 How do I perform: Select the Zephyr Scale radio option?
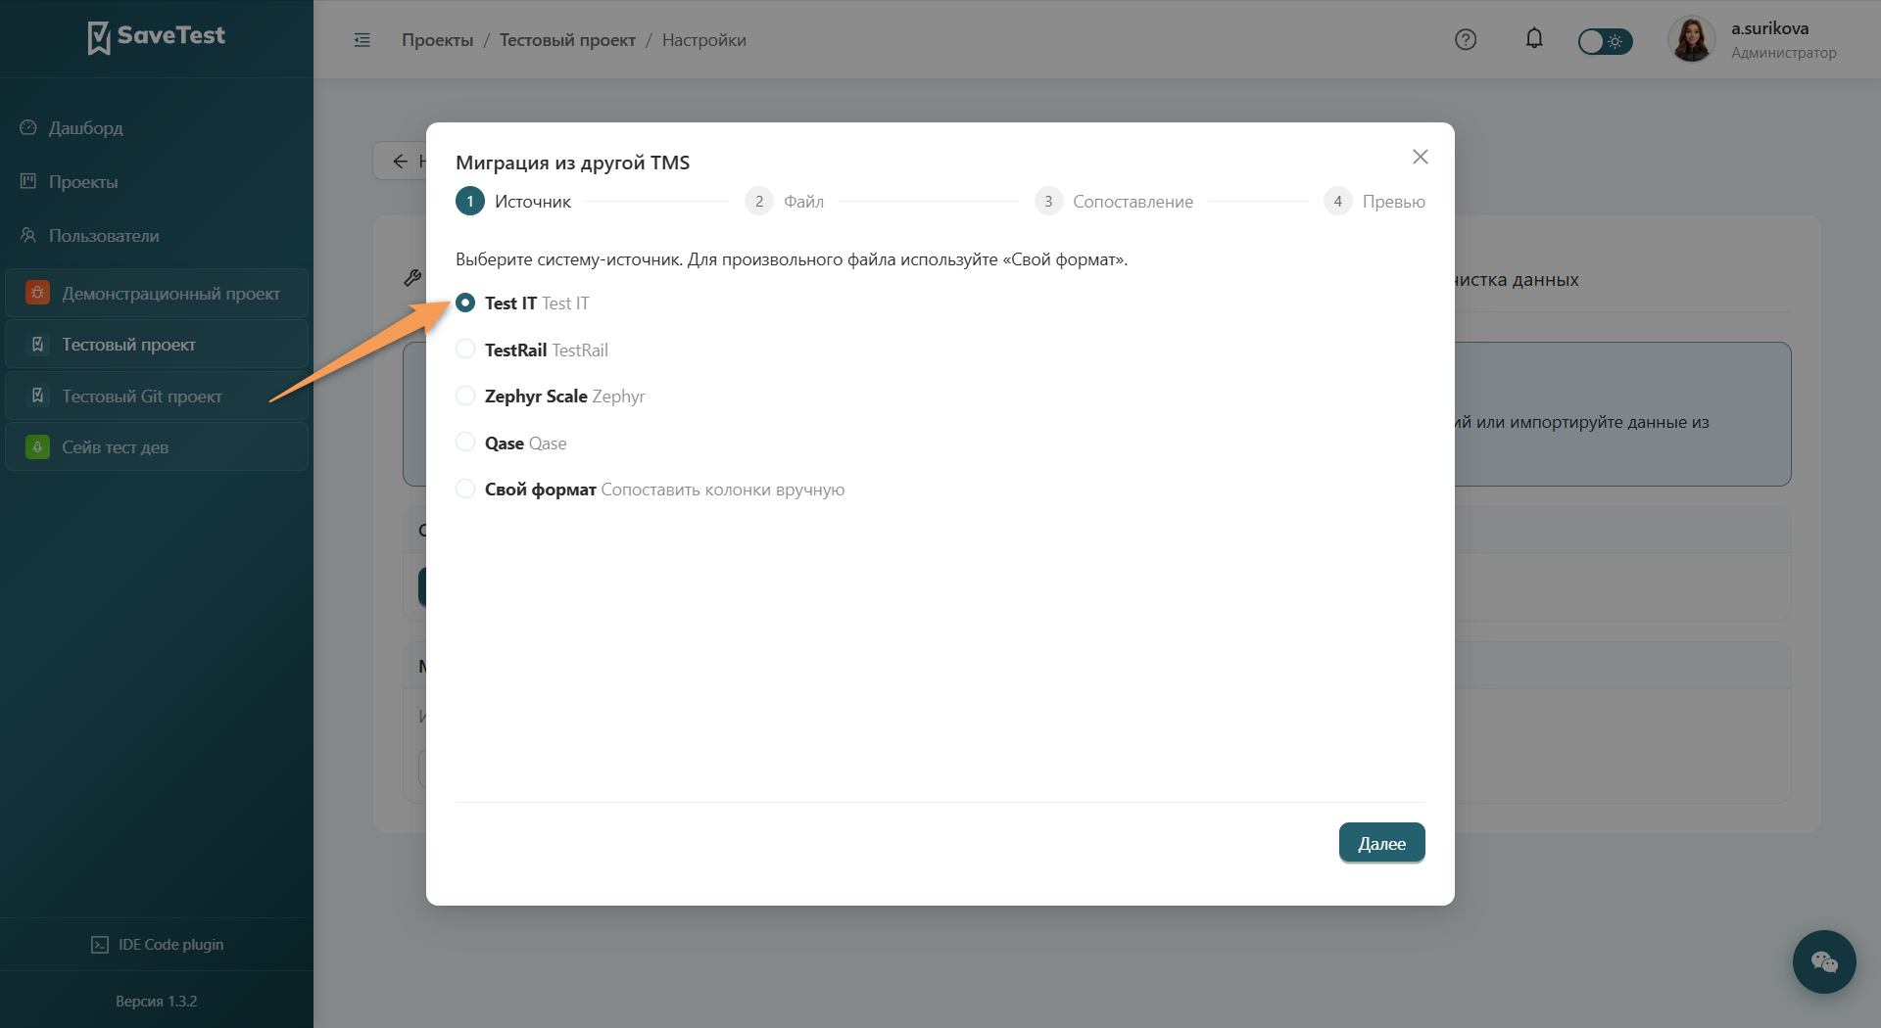(465, 396)
